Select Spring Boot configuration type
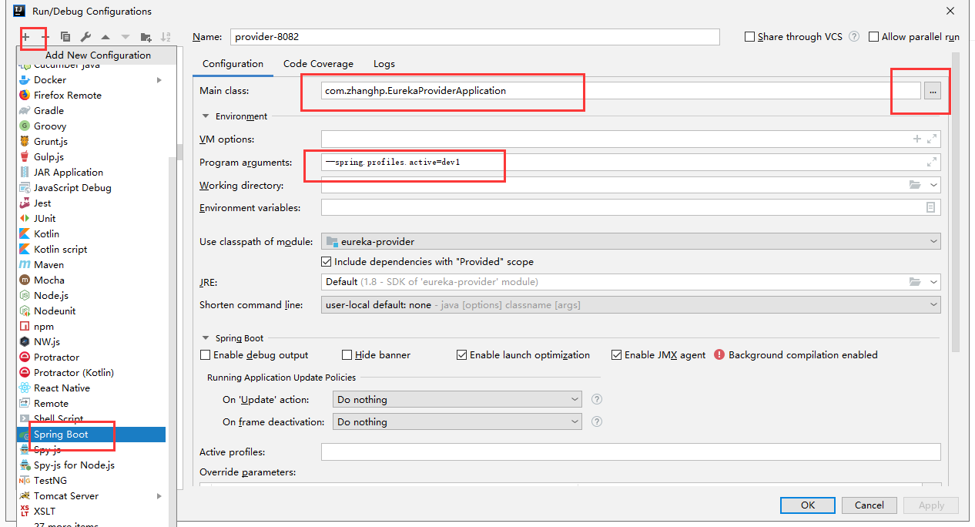975x527 pixels. [x=92, y=434]
